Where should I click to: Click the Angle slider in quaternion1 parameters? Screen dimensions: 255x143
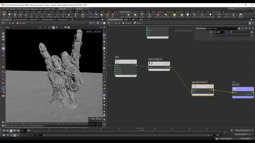tap(237, 32)
